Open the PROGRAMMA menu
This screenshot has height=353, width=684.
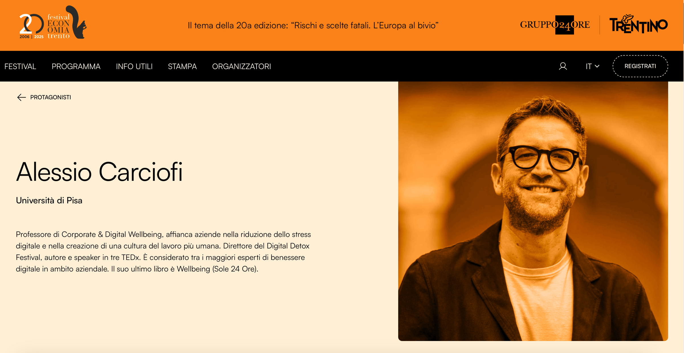(x=76, y=66)
